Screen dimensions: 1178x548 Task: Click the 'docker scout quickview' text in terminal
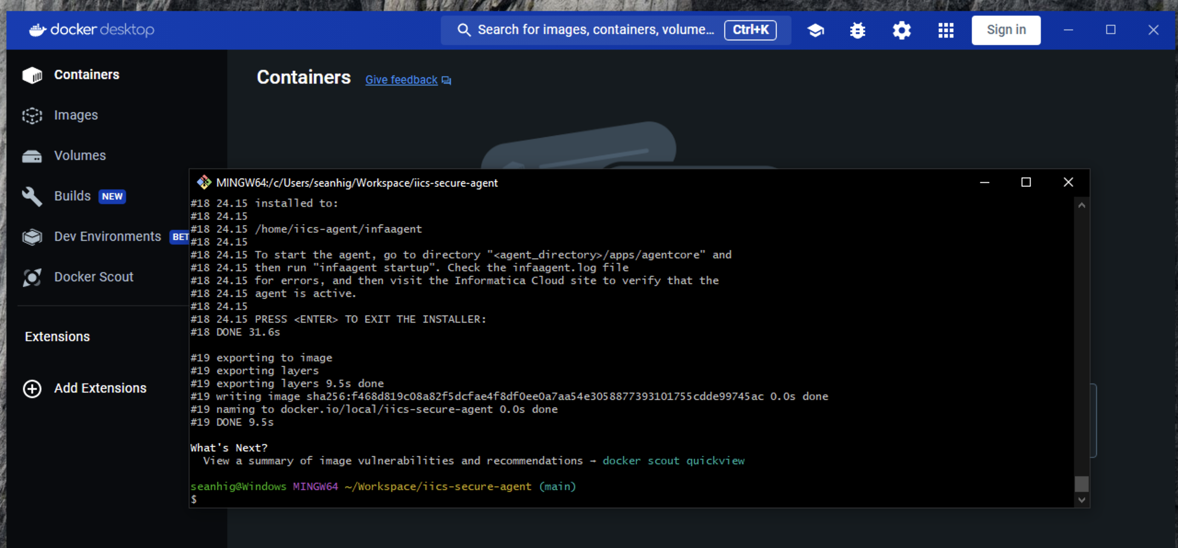673,461
